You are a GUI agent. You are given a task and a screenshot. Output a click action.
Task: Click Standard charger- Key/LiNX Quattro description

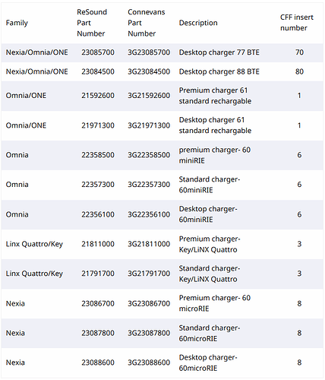pos(210,274)
